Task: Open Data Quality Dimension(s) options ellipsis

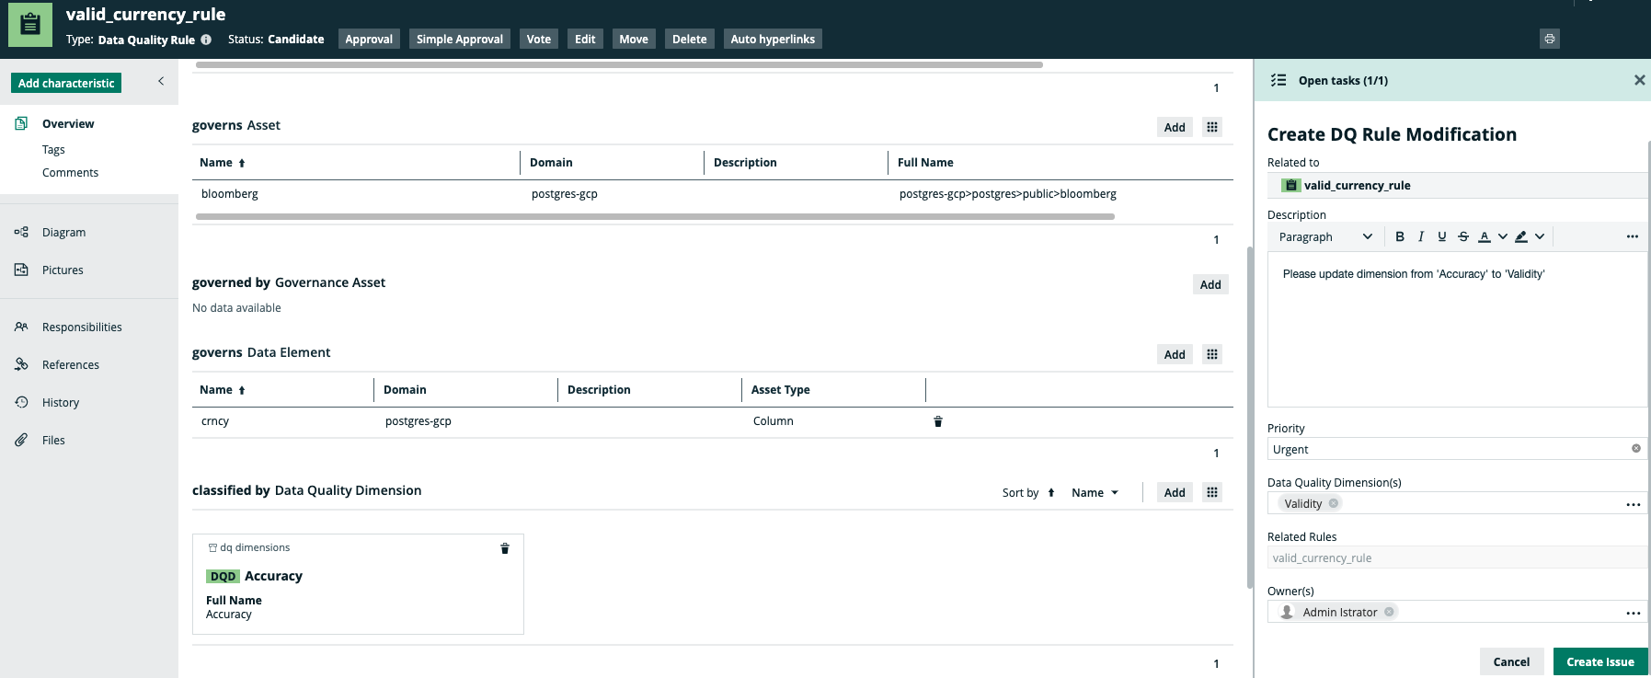Action: coord(1634,504)
